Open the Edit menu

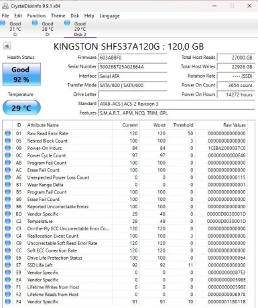(18, 16)
